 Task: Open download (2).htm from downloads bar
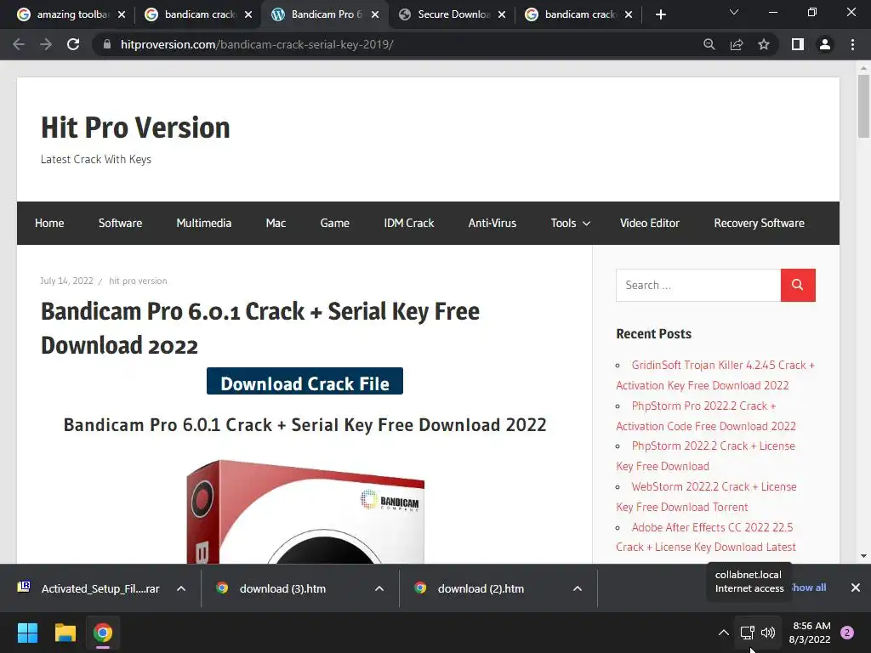(470, 588)
